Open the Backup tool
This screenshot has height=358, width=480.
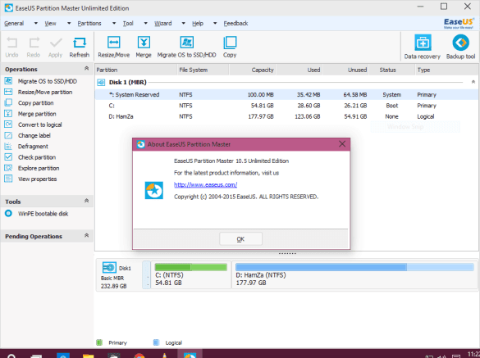click(460, 47)
